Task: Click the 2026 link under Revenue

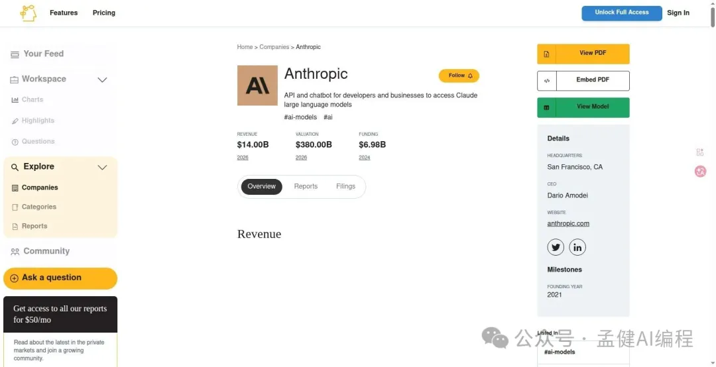Action: (x=243, y=158)
